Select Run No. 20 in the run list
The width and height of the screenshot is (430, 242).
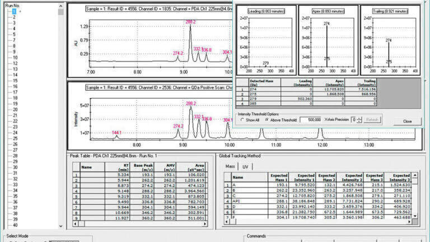(15, 109)
